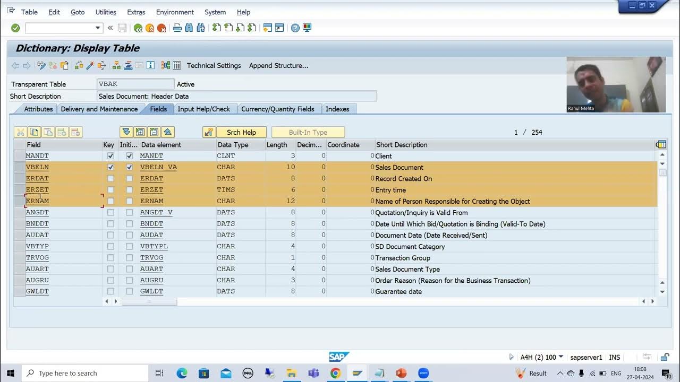This screenshot has width=680, height=382.
Task: Open the Goto menu
Action: tap(78, 12)
